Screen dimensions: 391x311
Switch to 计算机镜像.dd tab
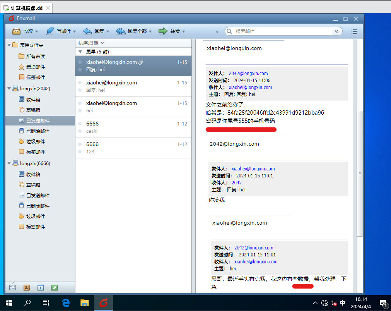pyautogui.click(x=26, y=8)
